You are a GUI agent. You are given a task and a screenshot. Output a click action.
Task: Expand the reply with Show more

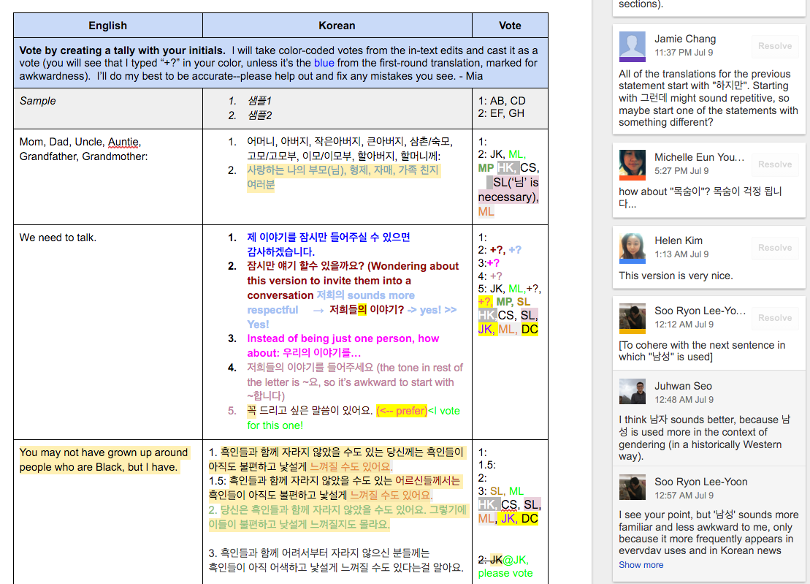click(641, 565)
